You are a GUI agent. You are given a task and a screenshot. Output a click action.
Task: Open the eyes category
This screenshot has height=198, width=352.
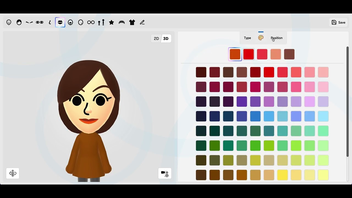pos(40,23)
